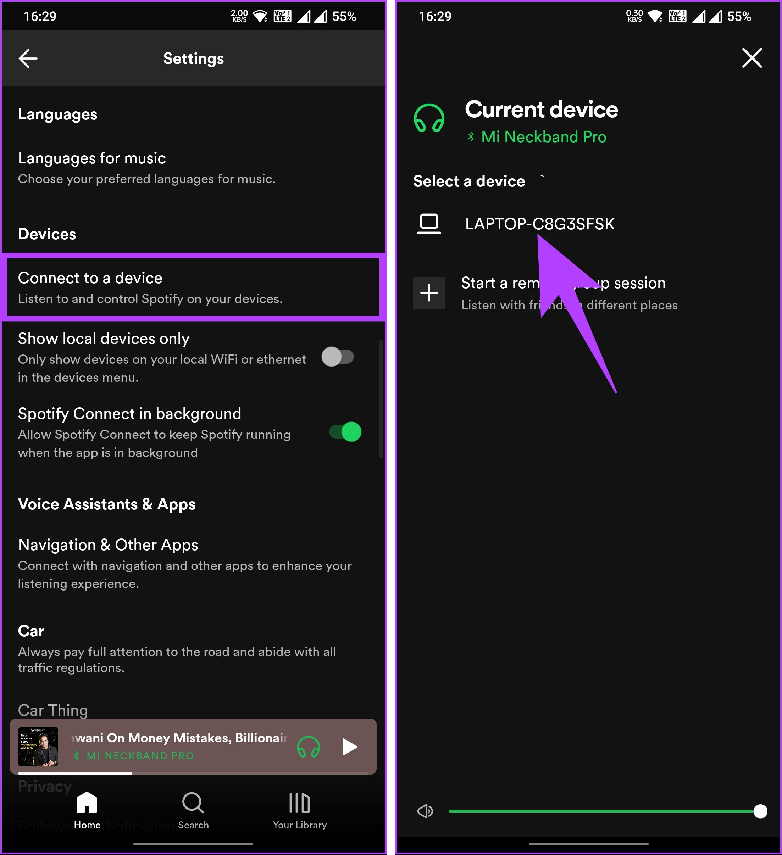The width and height of the screenshot is (782, 855).
Task: Tap the mini player progress bar
Action: pos(193,773)
